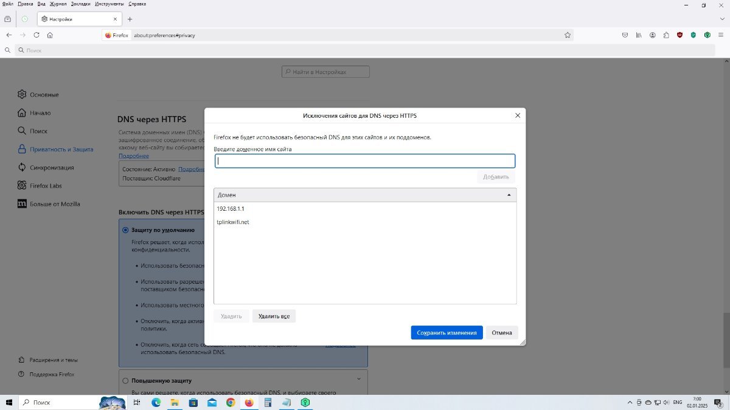Viewport: 730px width, 410px height.
Task: Reload the page with the refresh icon
Action: (x=36, y=35)
